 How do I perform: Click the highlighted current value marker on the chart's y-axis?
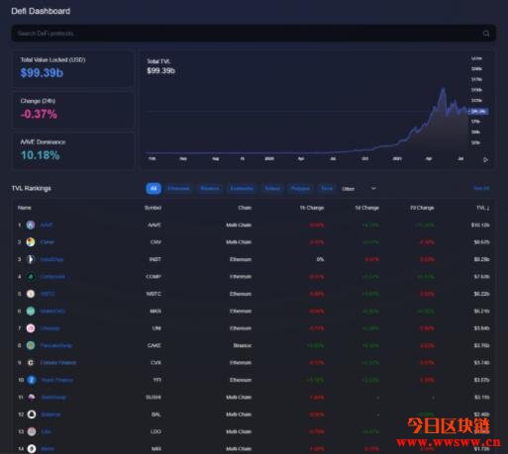point(478,112)
